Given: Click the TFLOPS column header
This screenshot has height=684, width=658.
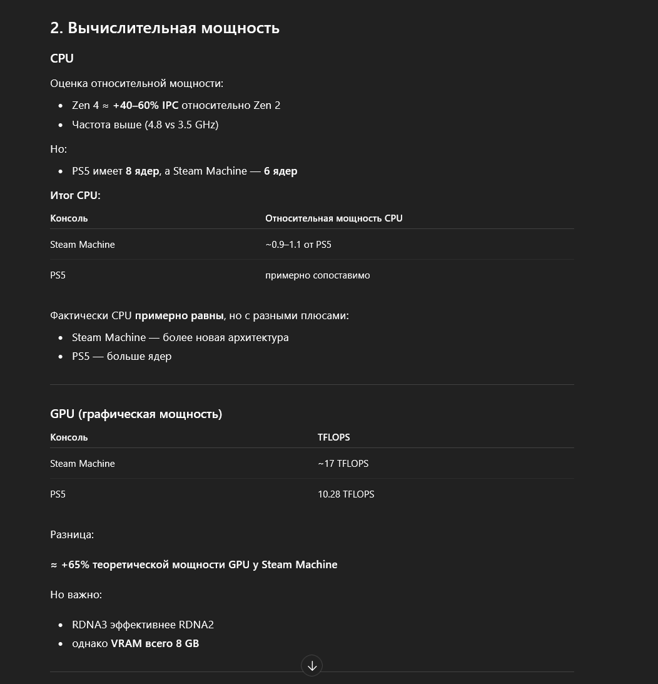Looking at the screenshot, I should [x=333, y=437].
